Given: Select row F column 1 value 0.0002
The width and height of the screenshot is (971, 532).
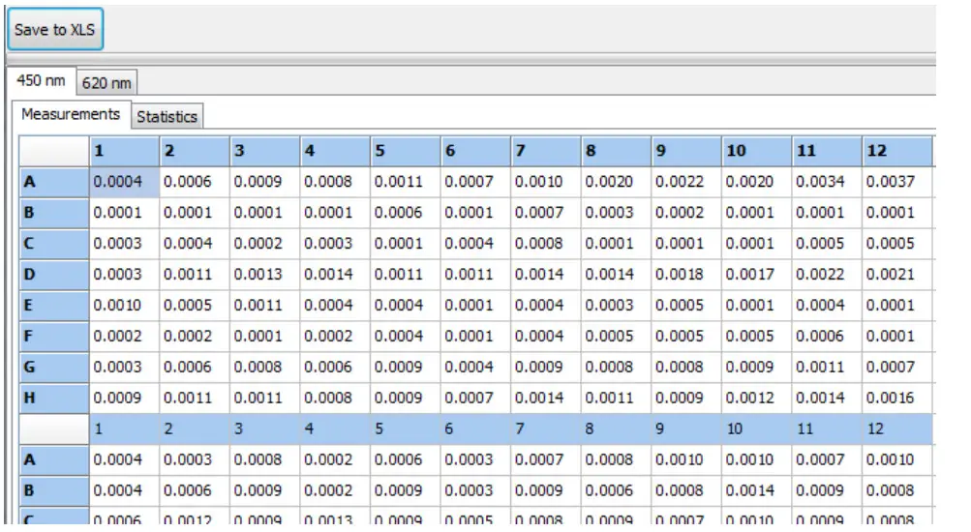Looking at the screenshot, I should coord(125,337).
